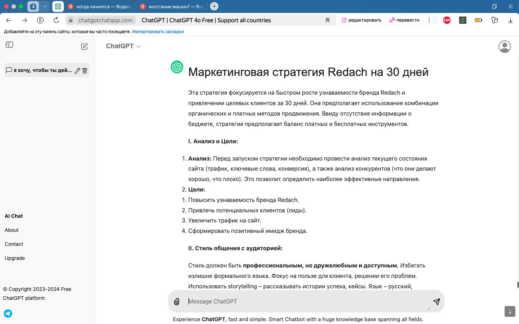Open the user profile avatar
Image resolution: width=519 pixels, height=324 pixels.
pos(505,46)
